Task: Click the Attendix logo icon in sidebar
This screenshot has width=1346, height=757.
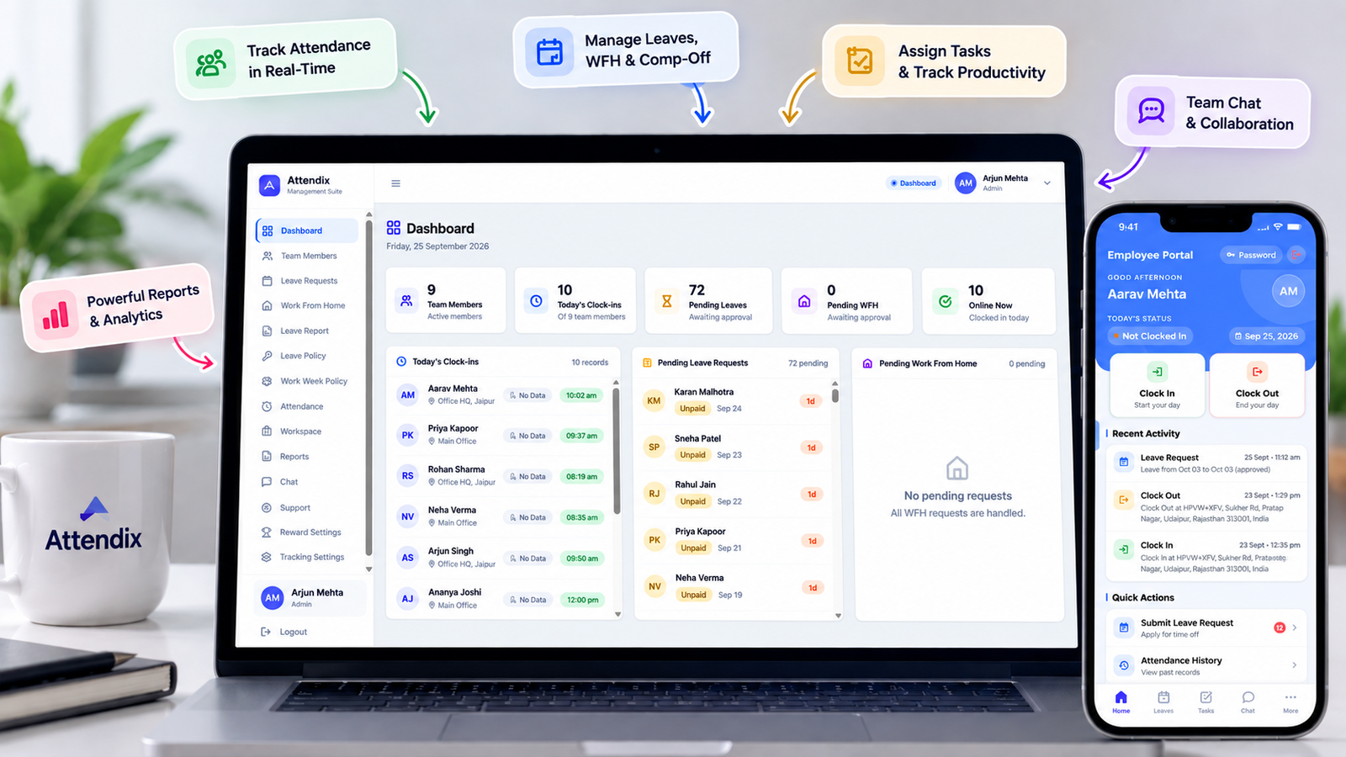Action: pos(269,185)
